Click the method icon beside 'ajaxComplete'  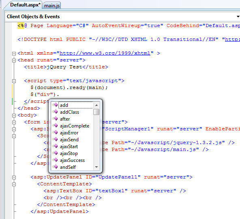tap(55, 125)
